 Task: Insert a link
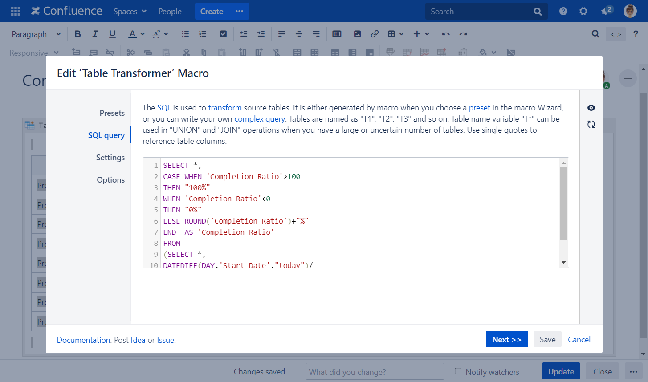[x=375, y=34]
